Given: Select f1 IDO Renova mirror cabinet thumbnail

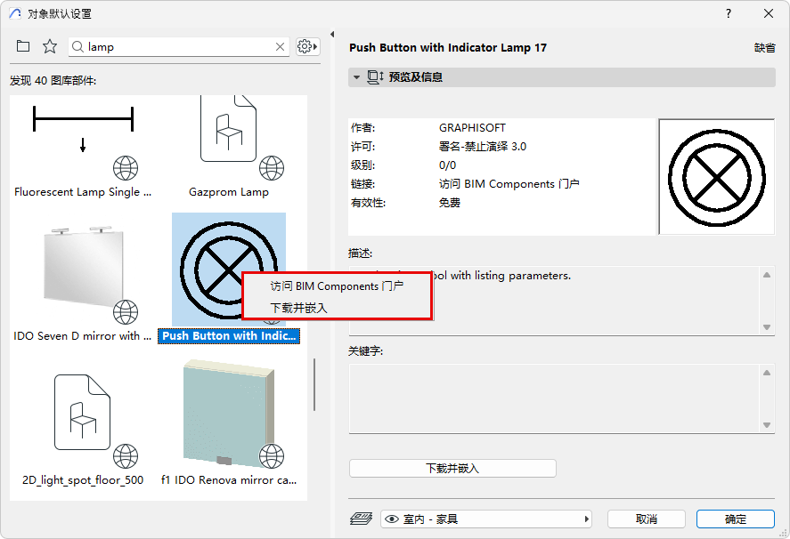Looking at the screenshot, I should tap(229, 414).
